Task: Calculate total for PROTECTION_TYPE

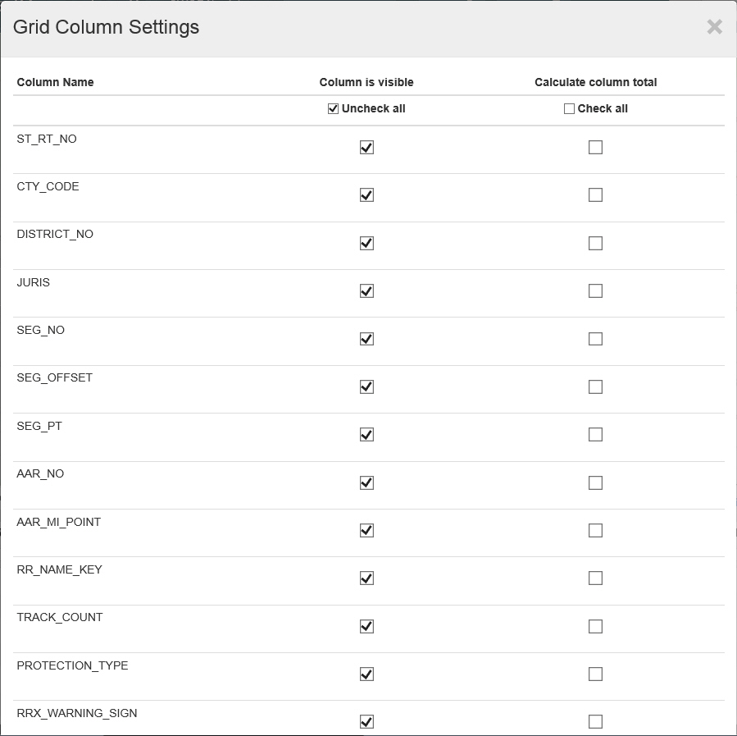Action: coord(595,674)
